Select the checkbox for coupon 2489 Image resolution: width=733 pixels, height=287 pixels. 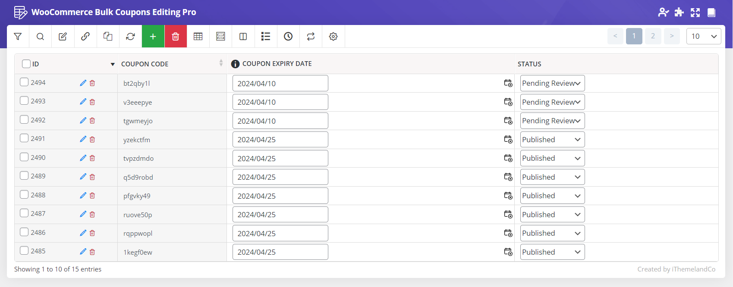click(x=24, y=175)
